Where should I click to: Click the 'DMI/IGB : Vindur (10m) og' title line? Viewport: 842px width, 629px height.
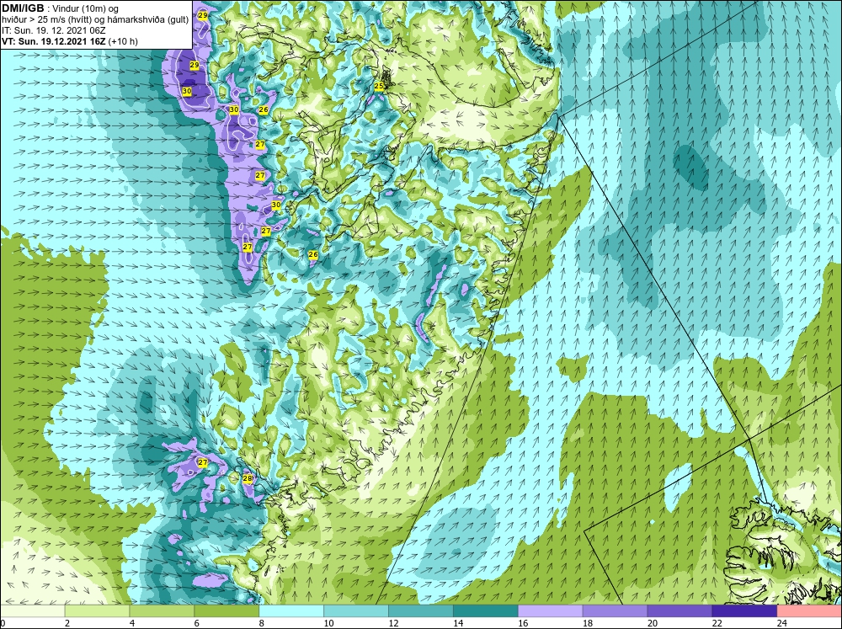[60, 8]
